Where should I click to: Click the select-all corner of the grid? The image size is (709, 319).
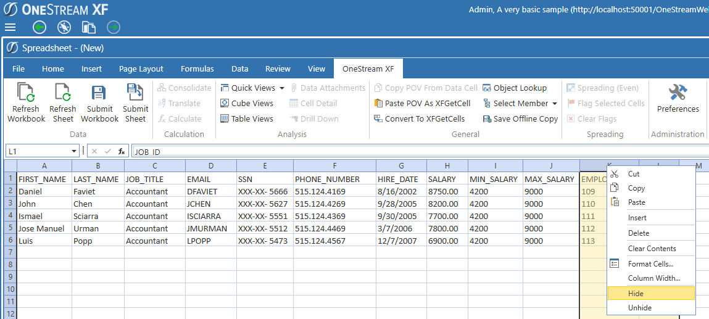tap(10, 166)
